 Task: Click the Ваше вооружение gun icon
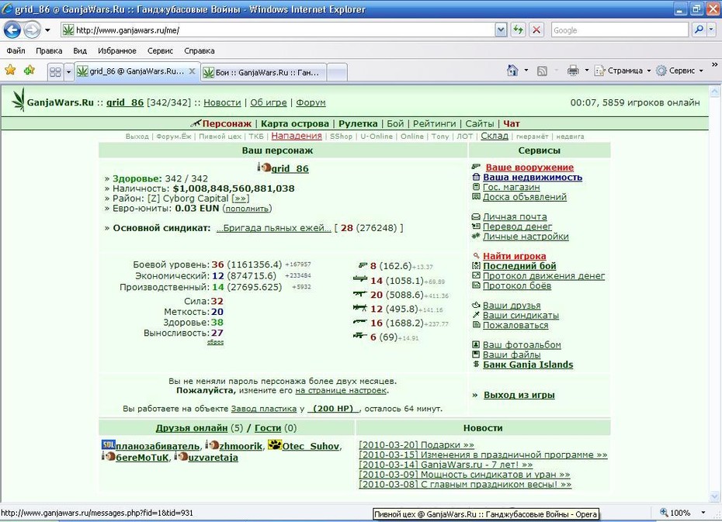(476, 167)
